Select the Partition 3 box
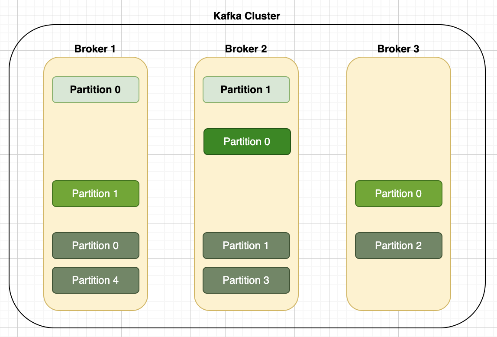Image resolution: width=497 pixels, height=337 pixels. [246, 280]
